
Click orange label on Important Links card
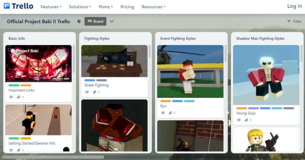26,85
